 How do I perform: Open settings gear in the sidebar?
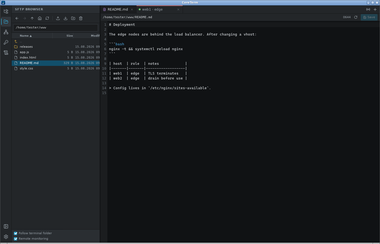point(6,237)
